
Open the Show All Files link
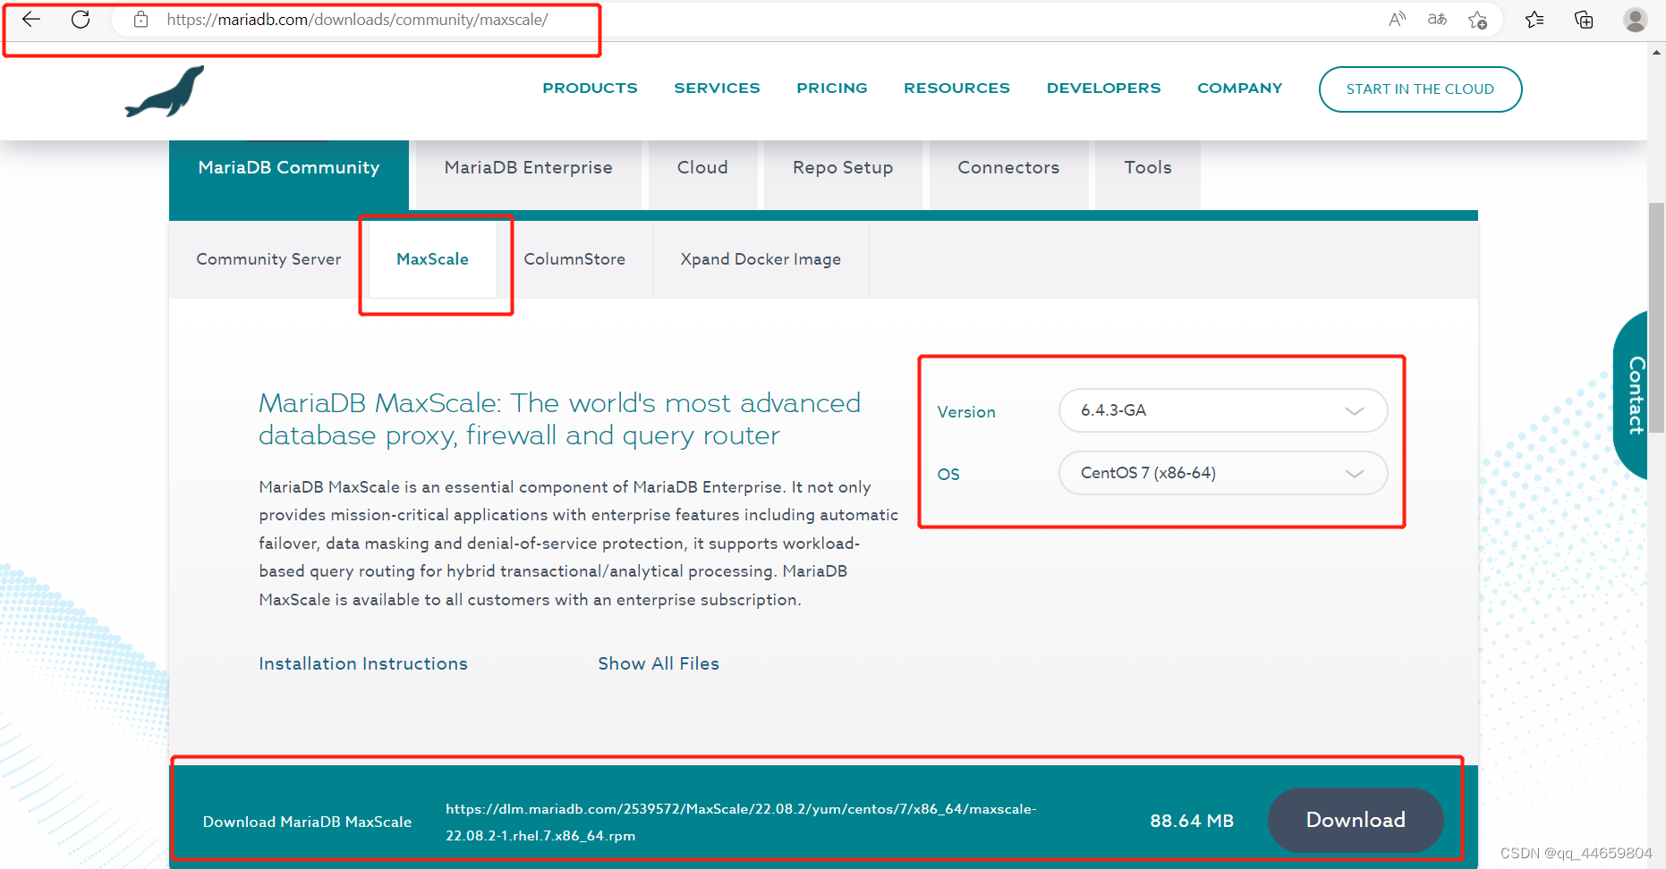[659, 663]
